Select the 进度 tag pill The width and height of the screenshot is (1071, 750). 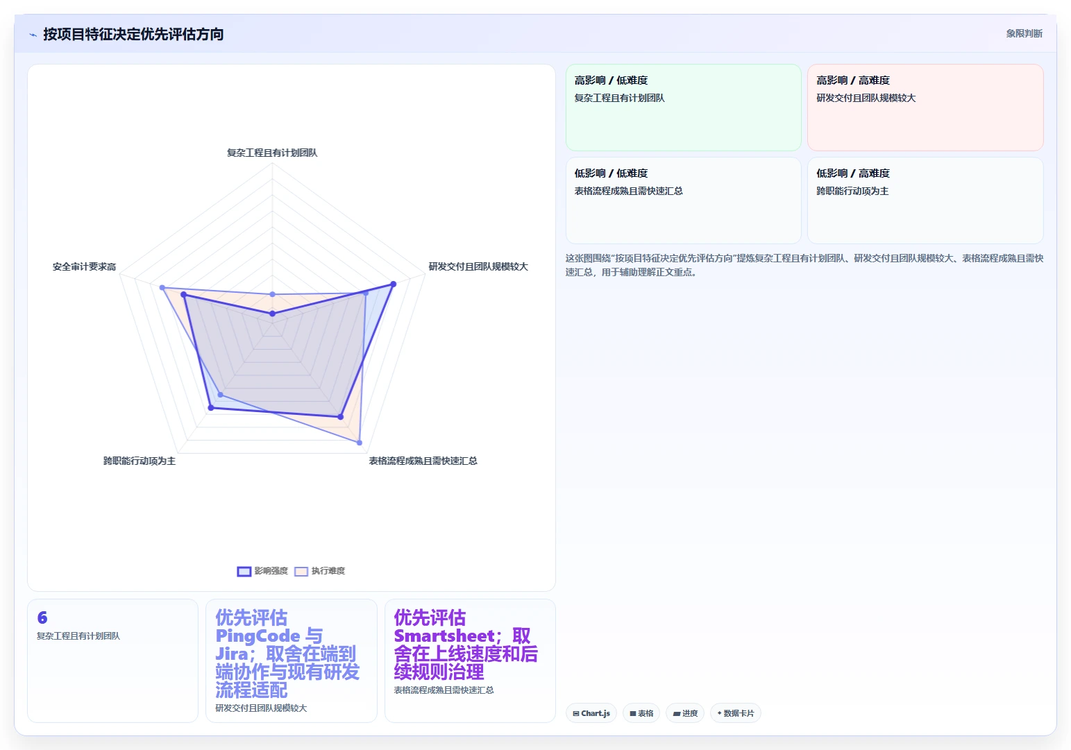(x=685, y=713)
